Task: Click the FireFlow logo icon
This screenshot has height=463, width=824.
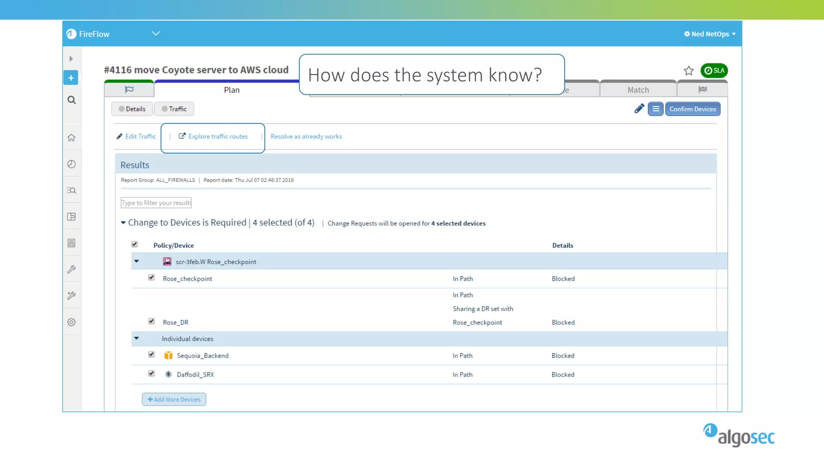Action: (x=71, y=34)
